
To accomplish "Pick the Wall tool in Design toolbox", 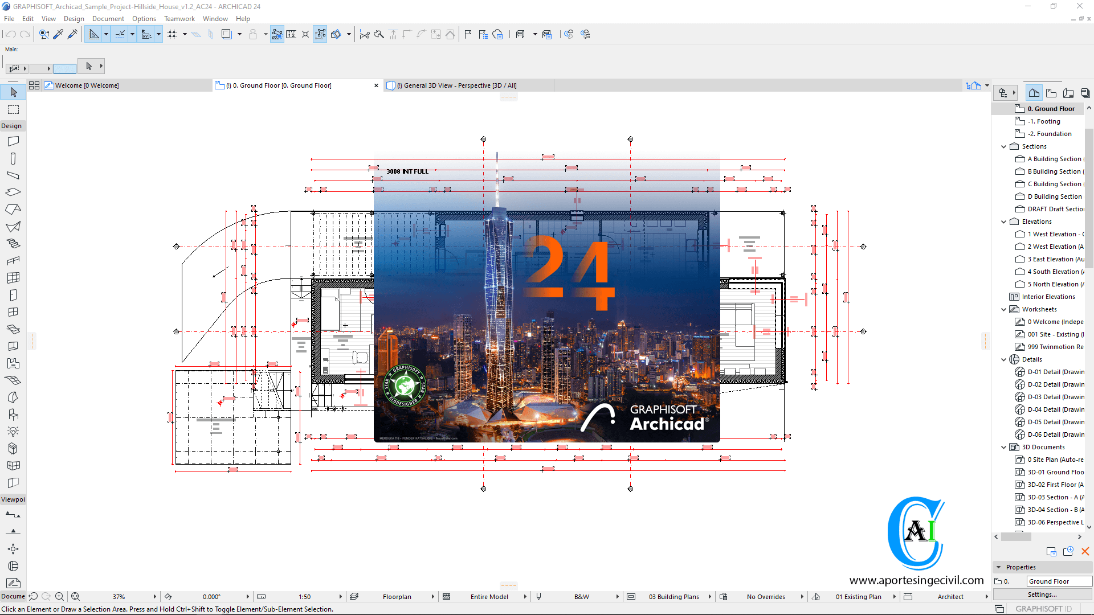I will (x=14, y=141).
